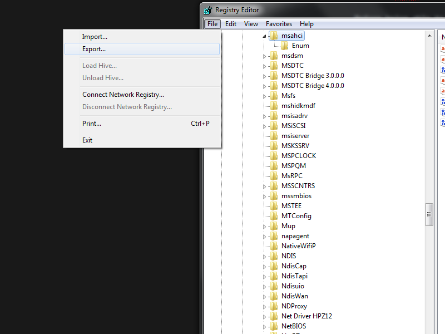Click the Net Driver HPZ12 folder icon
Screen dimensions: 445x334
(x=274, y=316)
